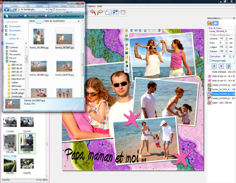Click the blue button right of move-down
The height and width of the screenshot is (183, 236).
(x=228, y=66)
